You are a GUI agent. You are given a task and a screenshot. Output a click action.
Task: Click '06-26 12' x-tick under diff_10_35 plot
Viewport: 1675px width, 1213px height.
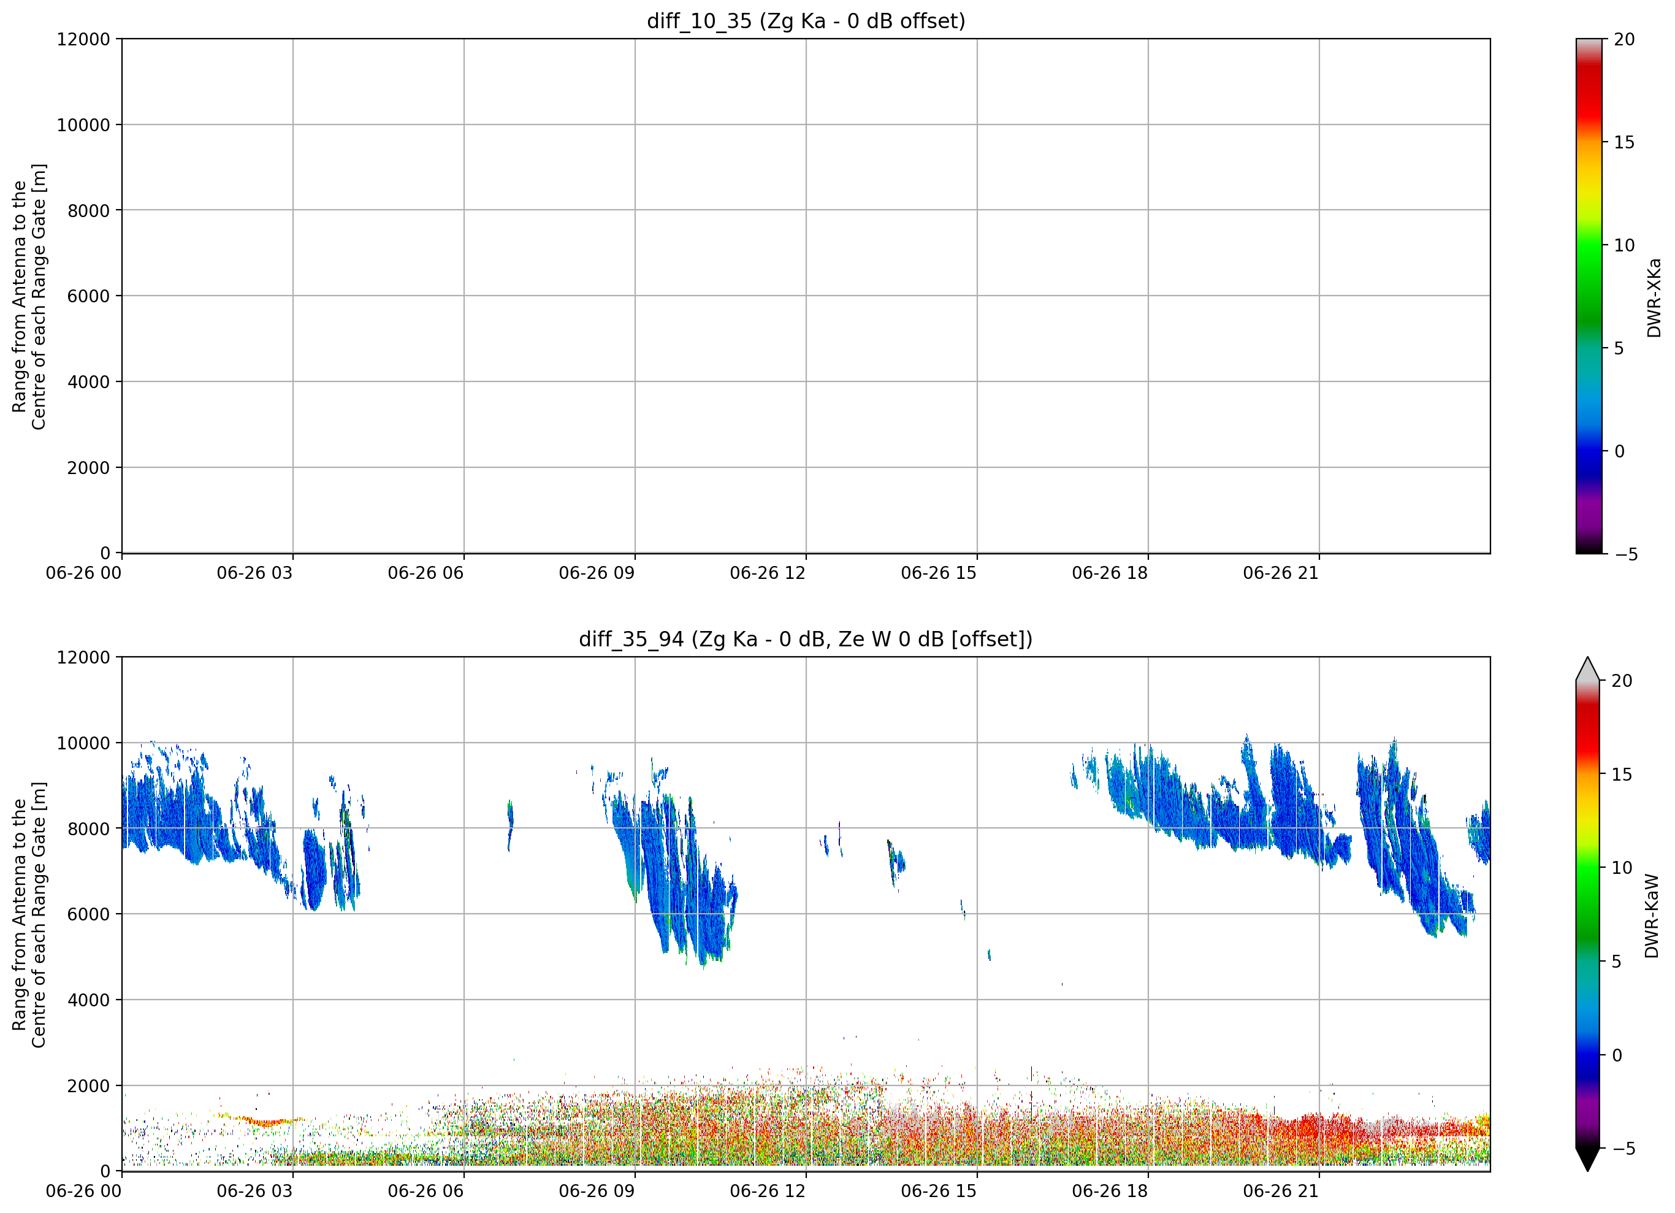tap(768, 573)
